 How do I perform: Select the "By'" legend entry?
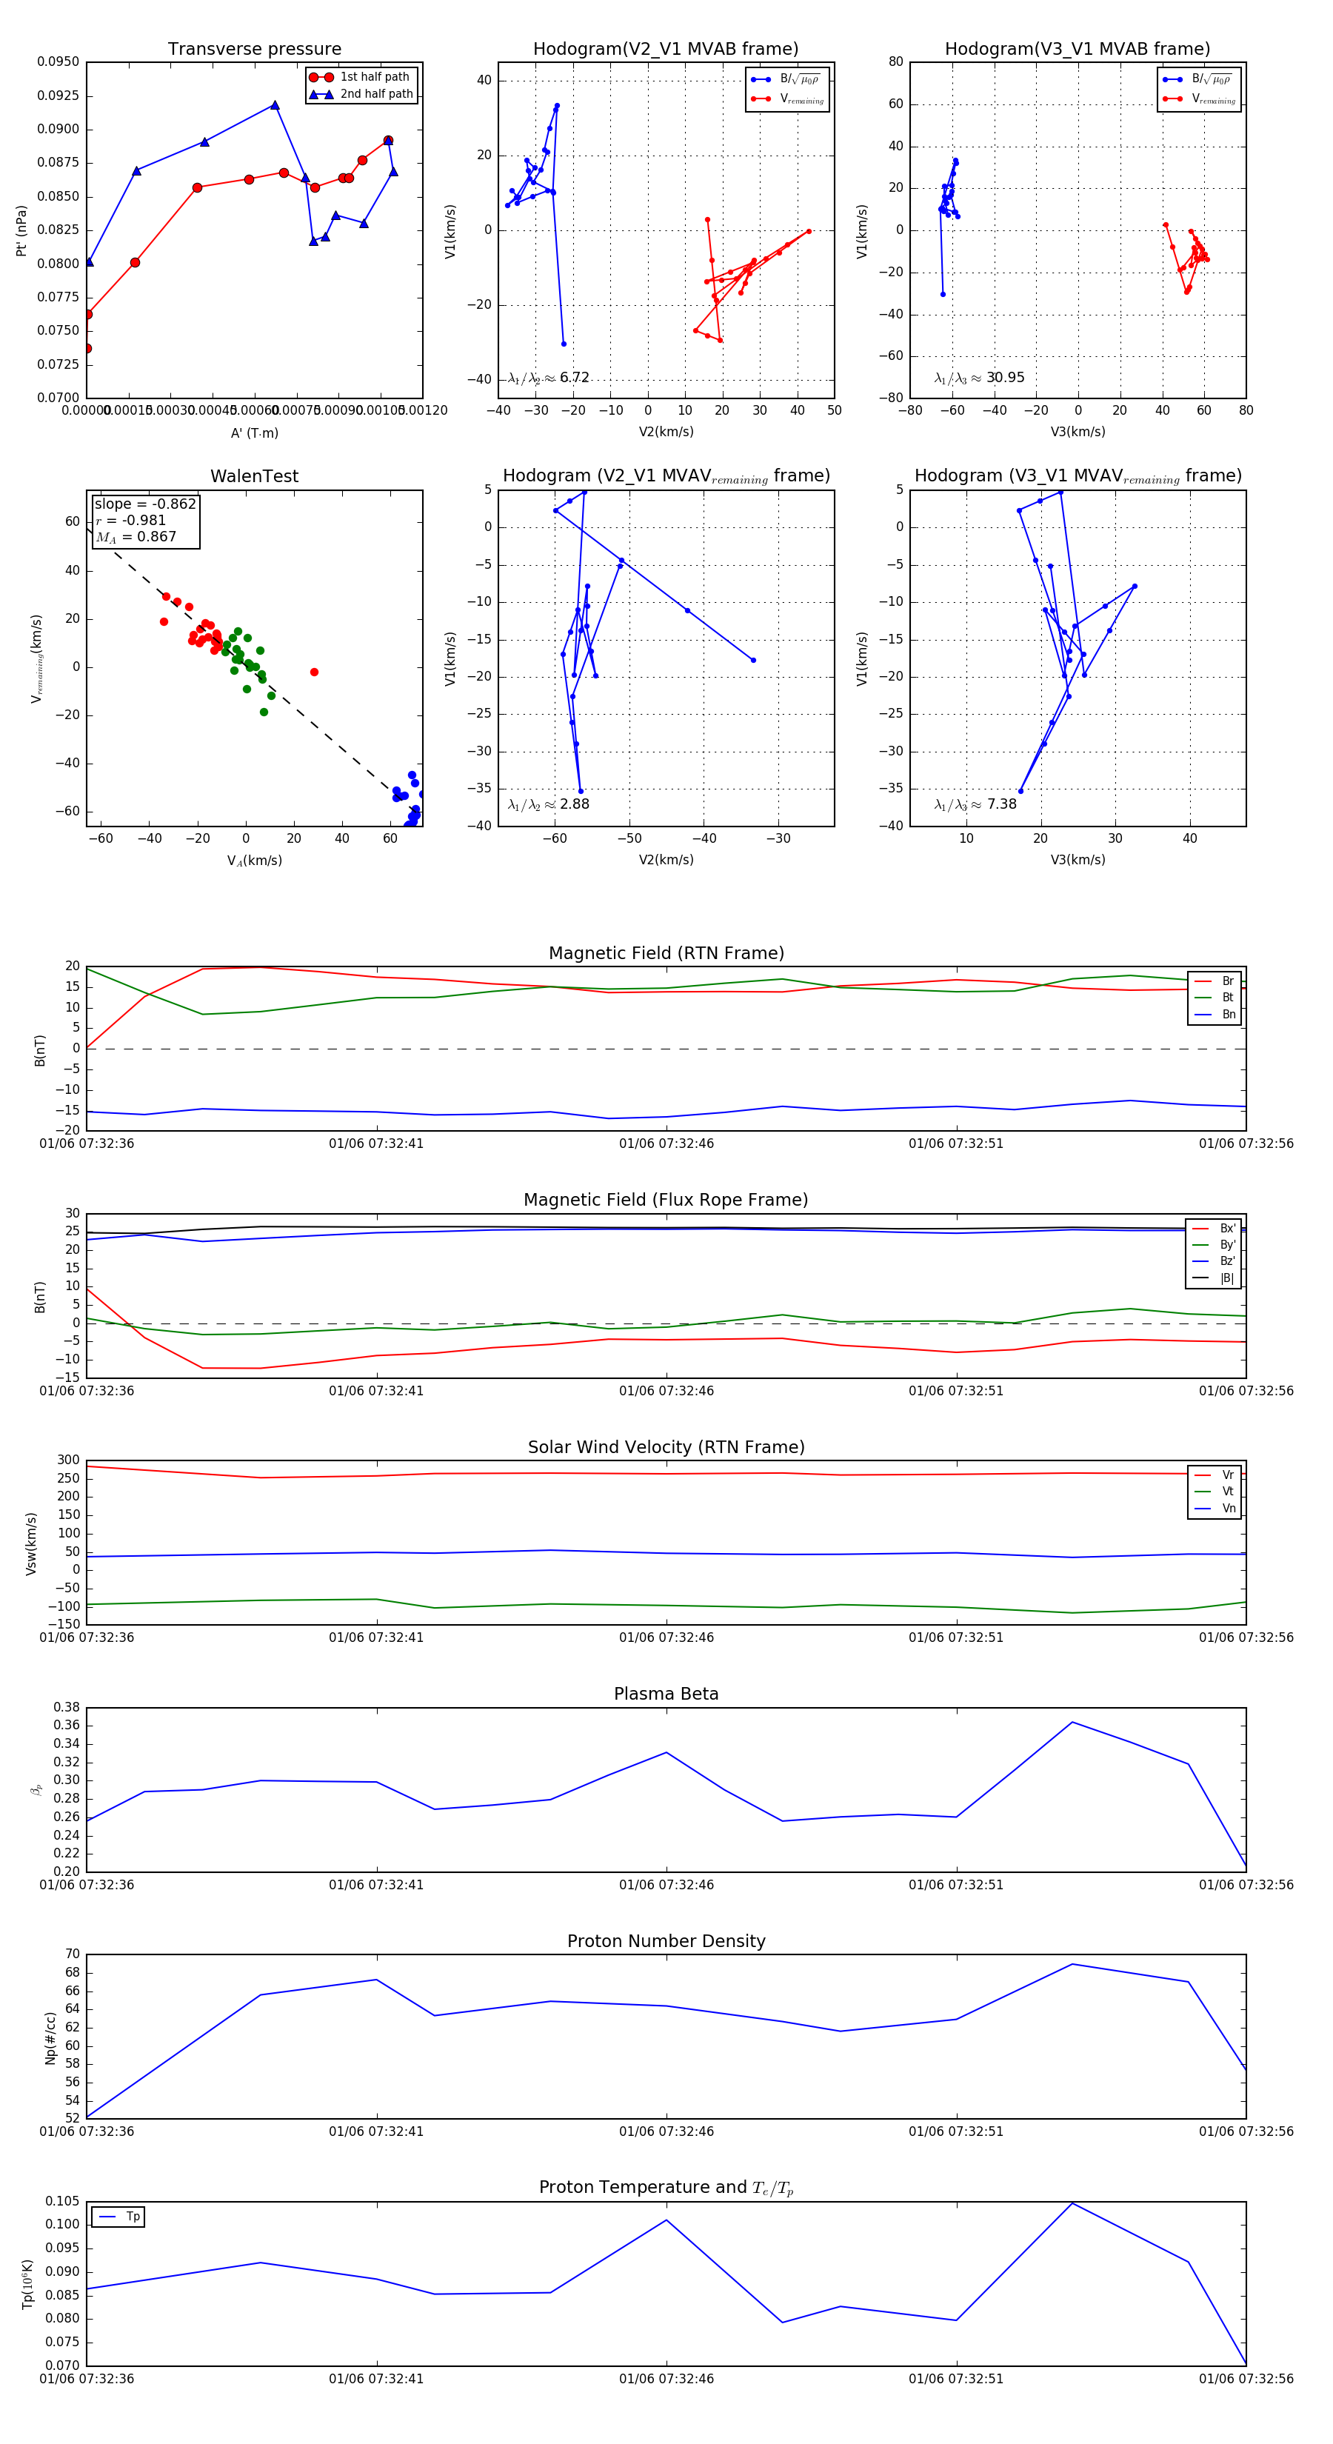click(1215, 1245)
